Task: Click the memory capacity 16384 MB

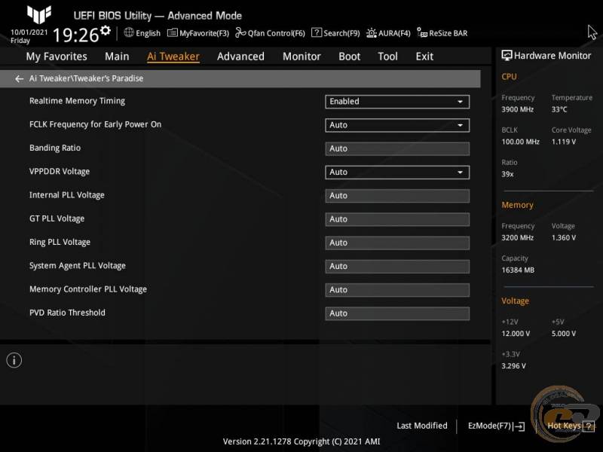Action: 518,270
